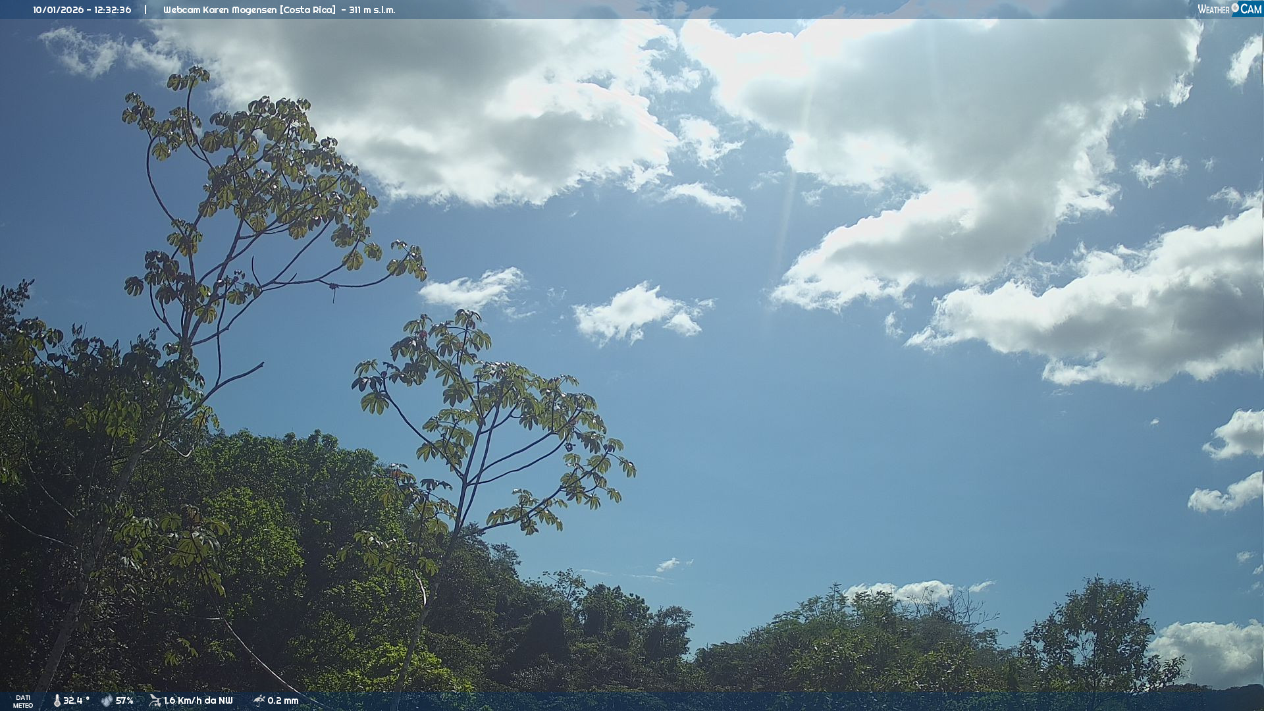1264x711 pixels.
Task: Click the 12:32:36 time display
Action: 113,10
